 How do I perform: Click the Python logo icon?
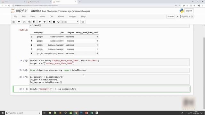tap(182, 11)
